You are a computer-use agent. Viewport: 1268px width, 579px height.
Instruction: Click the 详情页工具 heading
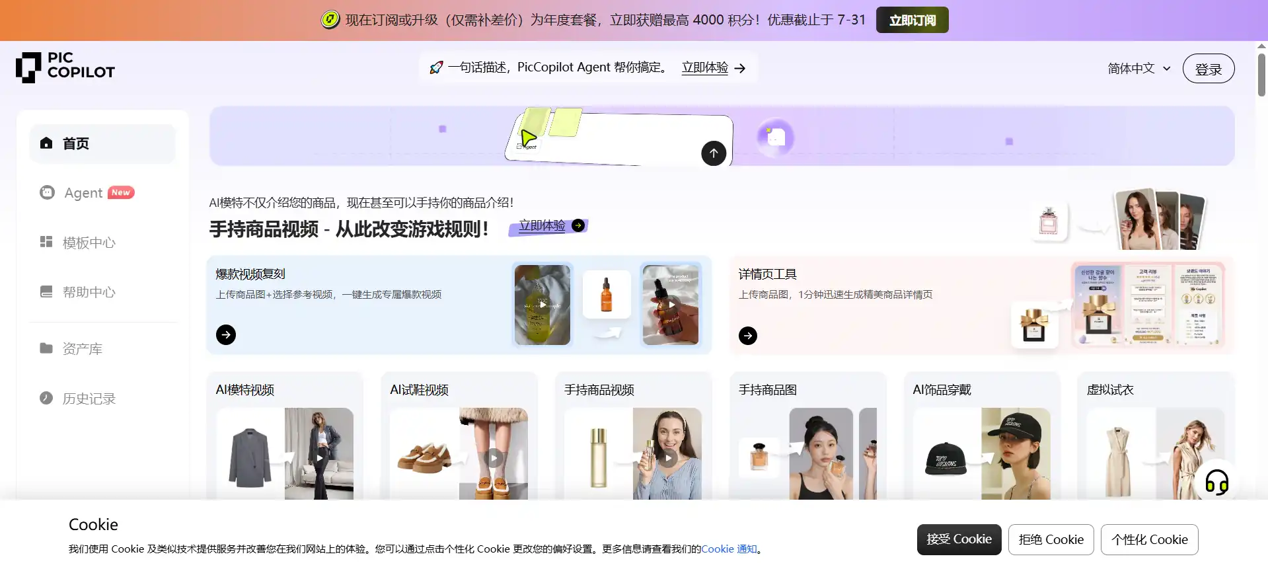click(x=768, y=274)
